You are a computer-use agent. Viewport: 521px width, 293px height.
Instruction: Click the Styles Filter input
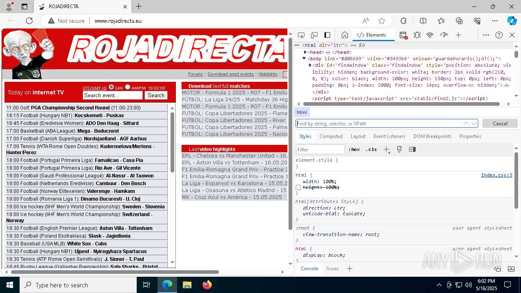click(x=320, y=149)
